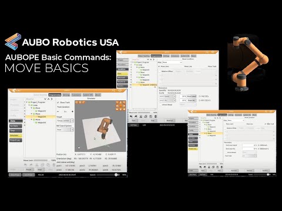The image size is (282, 211).
Task: Click Stop button in simulator window
Action: (40, 169)
